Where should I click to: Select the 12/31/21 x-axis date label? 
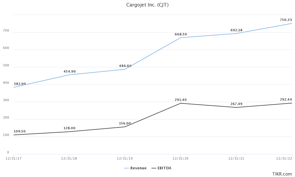236,158
